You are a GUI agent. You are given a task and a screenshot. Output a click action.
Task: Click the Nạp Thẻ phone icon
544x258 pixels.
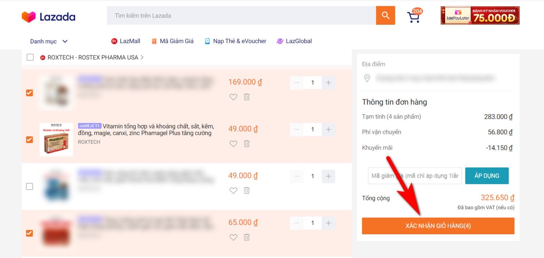point(207,41)
